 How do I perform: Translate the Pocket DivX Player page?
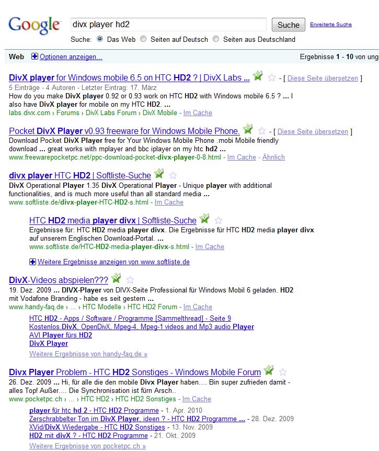point(313,132)
